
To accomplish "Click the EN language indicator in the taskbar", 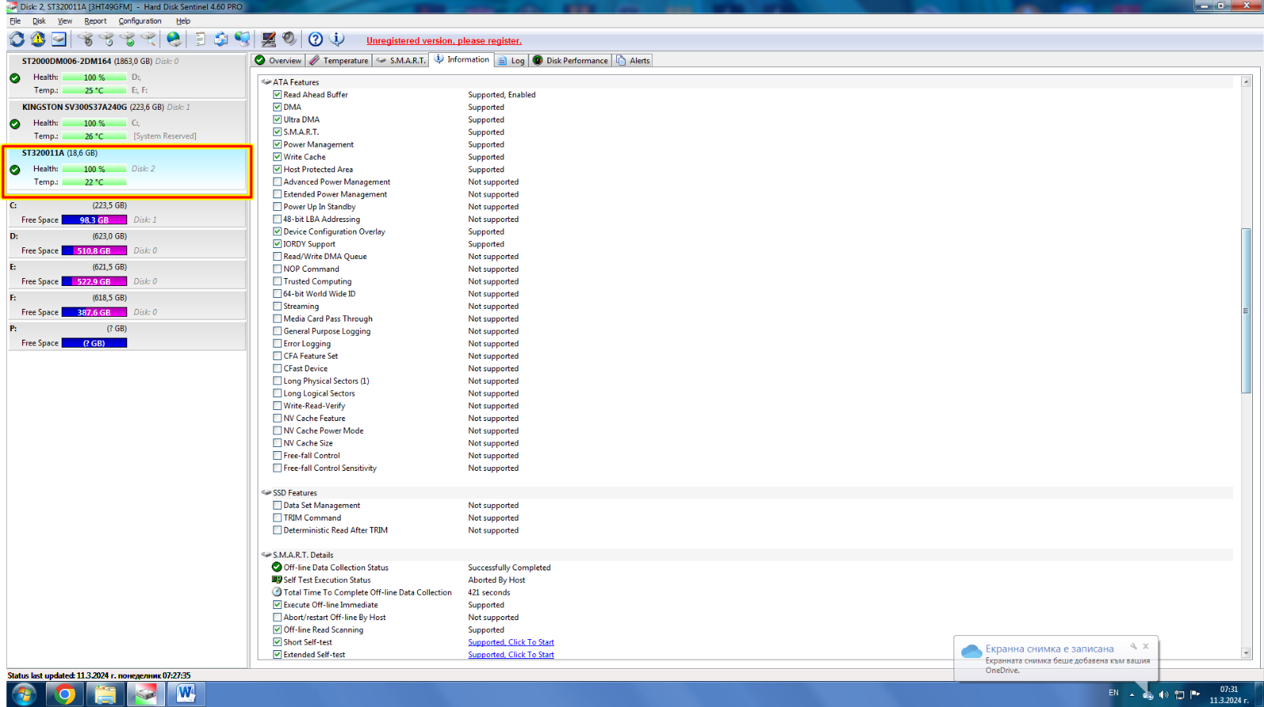I will pos(1114,693).
